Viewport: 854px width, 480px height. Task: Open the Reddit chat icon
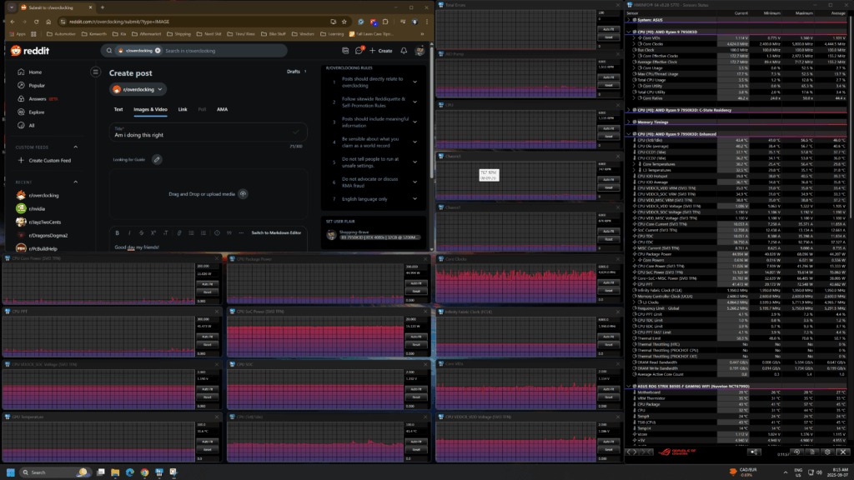(359, 51)
